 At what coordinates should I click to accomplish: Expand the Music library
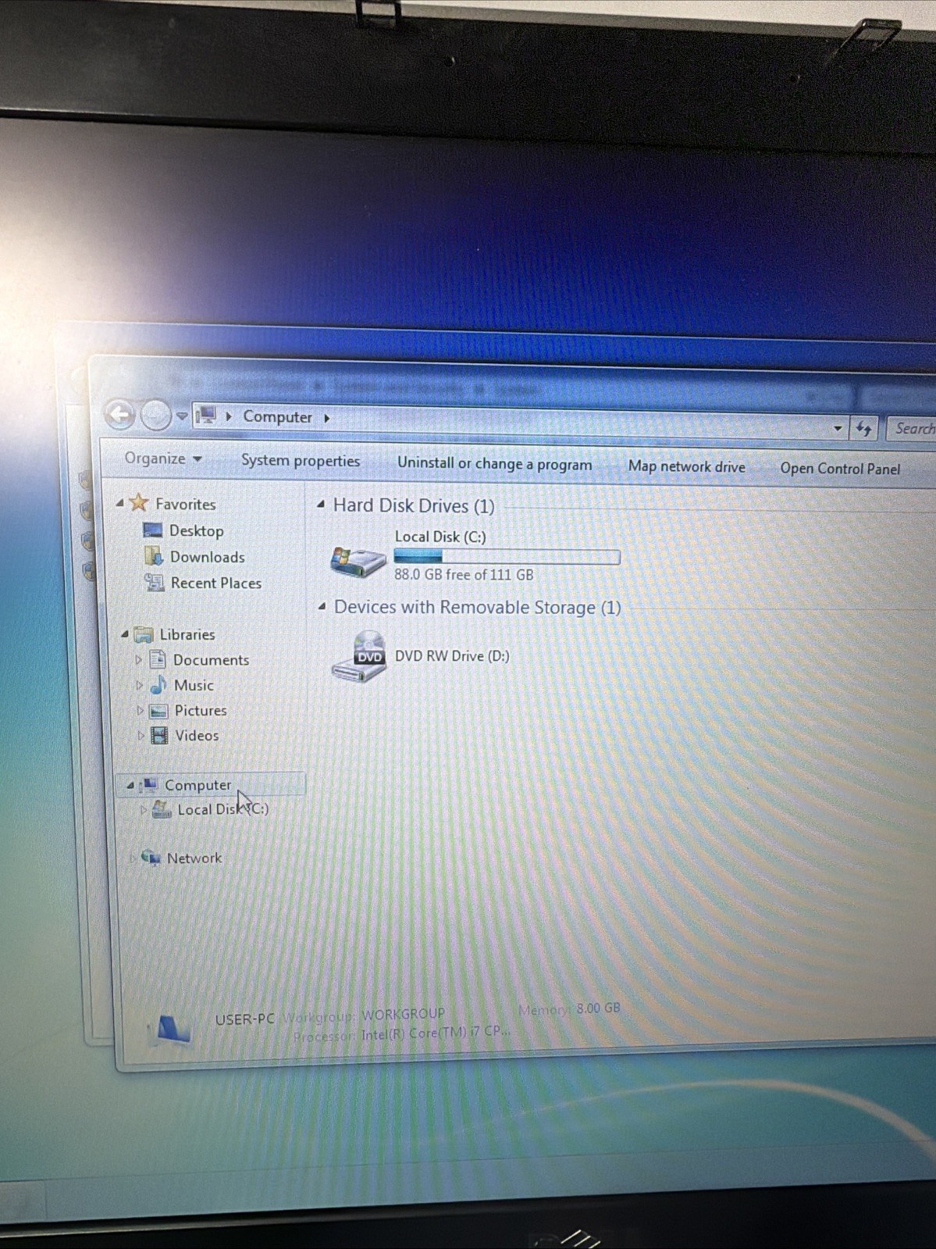coord(139,685)
